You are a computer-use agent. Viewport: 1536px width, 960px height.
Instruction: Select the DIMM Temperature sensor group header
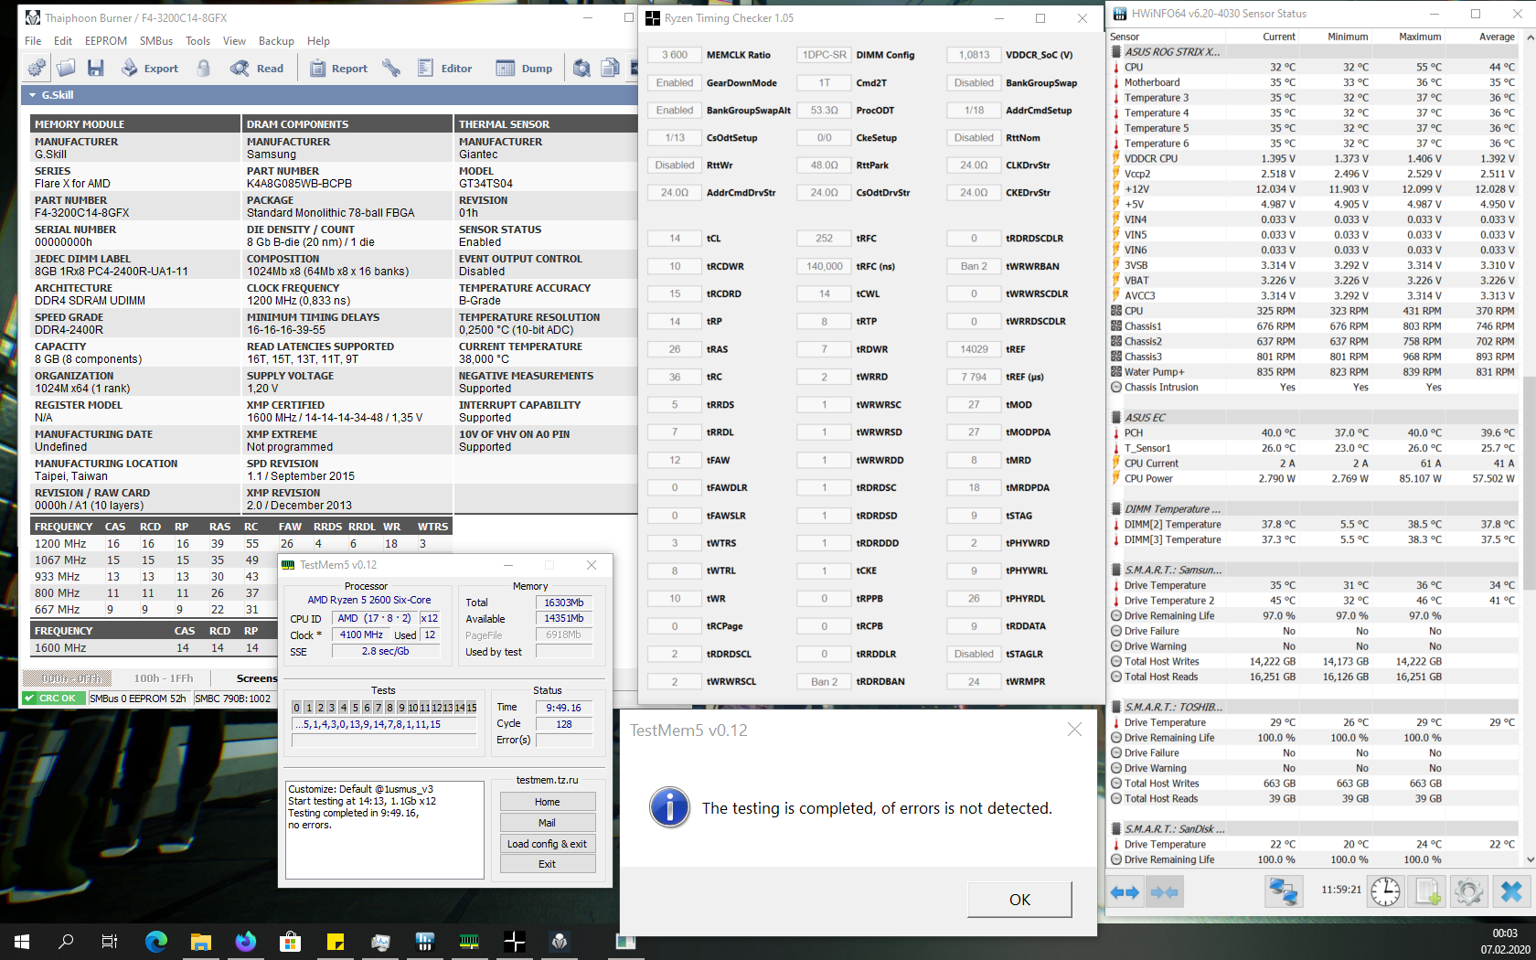[x=1313, y=509]
